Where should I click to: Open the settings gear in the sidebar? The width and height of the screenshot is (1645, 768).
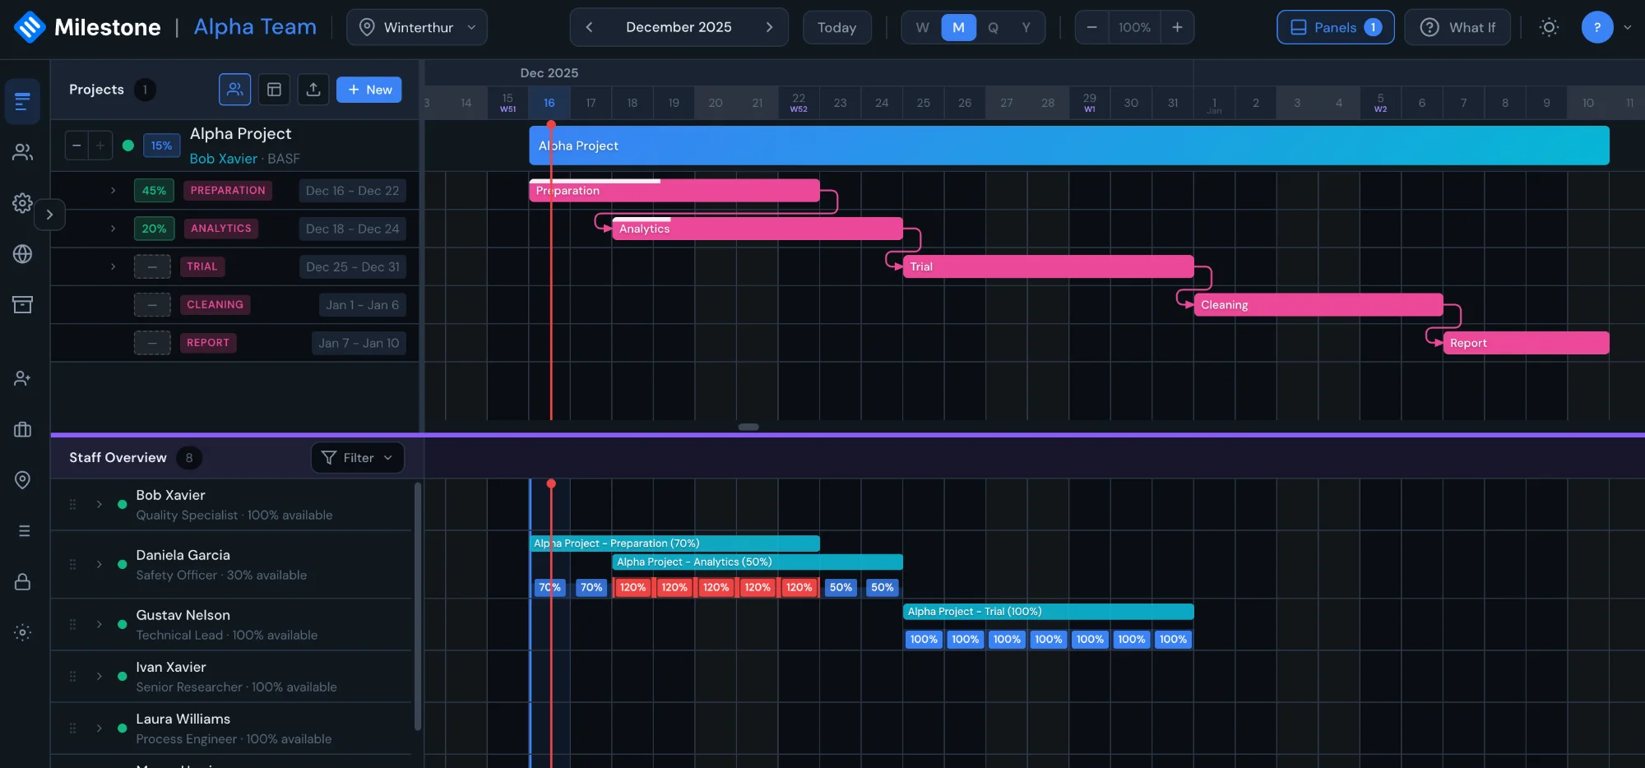(22, 203)
